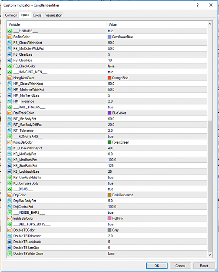This screenshot has width=219, height=272.
Task: Click the DarkGoldenrod color swatch
Action: (x=109, y=195)
